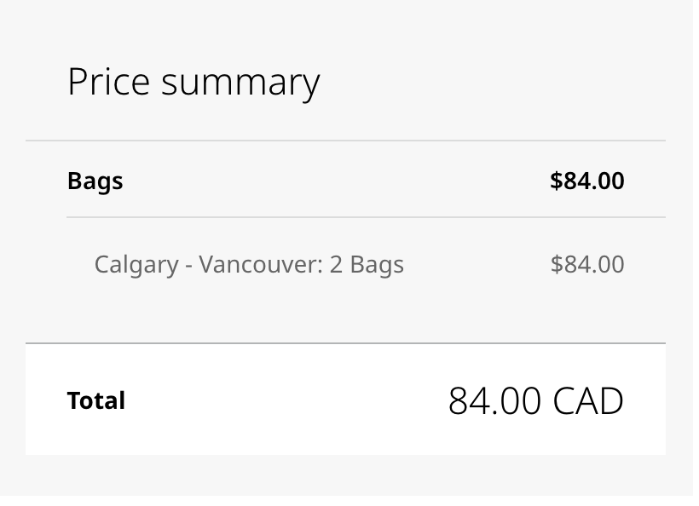
Task: Click the thin divider under the Bags row
Action: (x=366, y=217)
